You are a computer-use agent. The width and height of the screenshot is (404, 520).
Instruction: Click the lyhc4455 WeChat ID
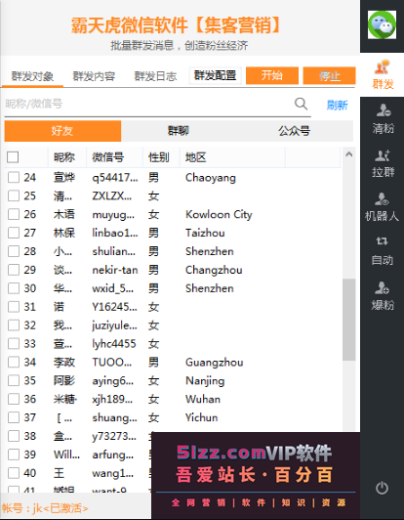point(114,344)
